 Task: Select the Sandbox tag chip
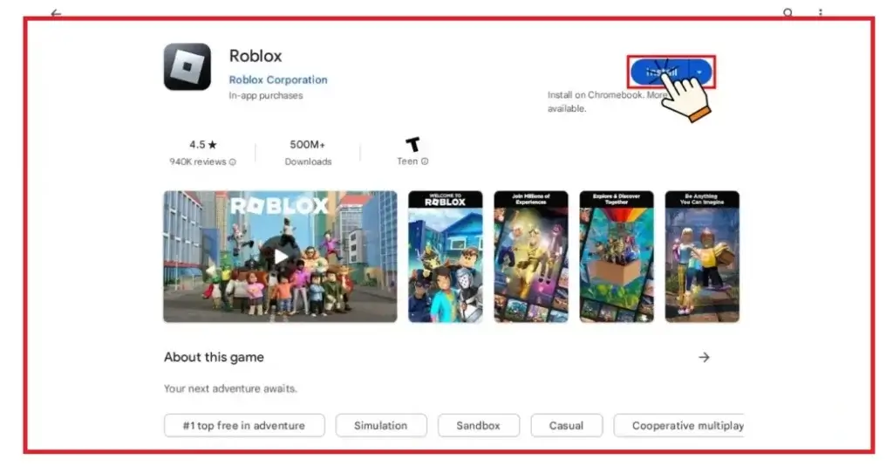[479, 426]
